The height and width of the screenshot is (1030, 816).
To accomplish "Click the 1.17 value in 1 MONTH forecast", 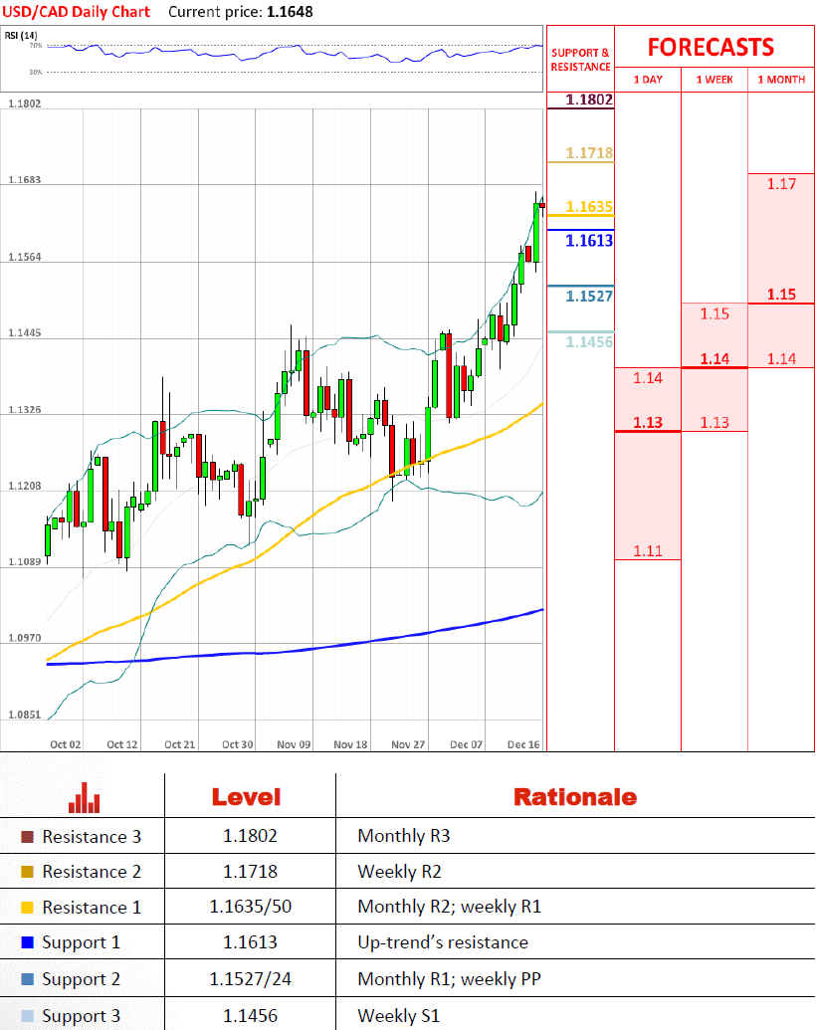I will coord(781,184).
